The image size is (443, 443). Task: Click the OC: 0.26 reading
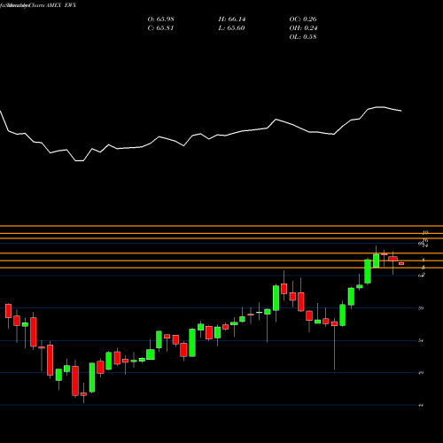[x=303, y=19]
